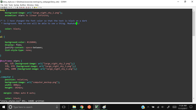
Task: Switch to Google Chrome on the taskbar
Action: pyautogui.click(x=82, y=107)
